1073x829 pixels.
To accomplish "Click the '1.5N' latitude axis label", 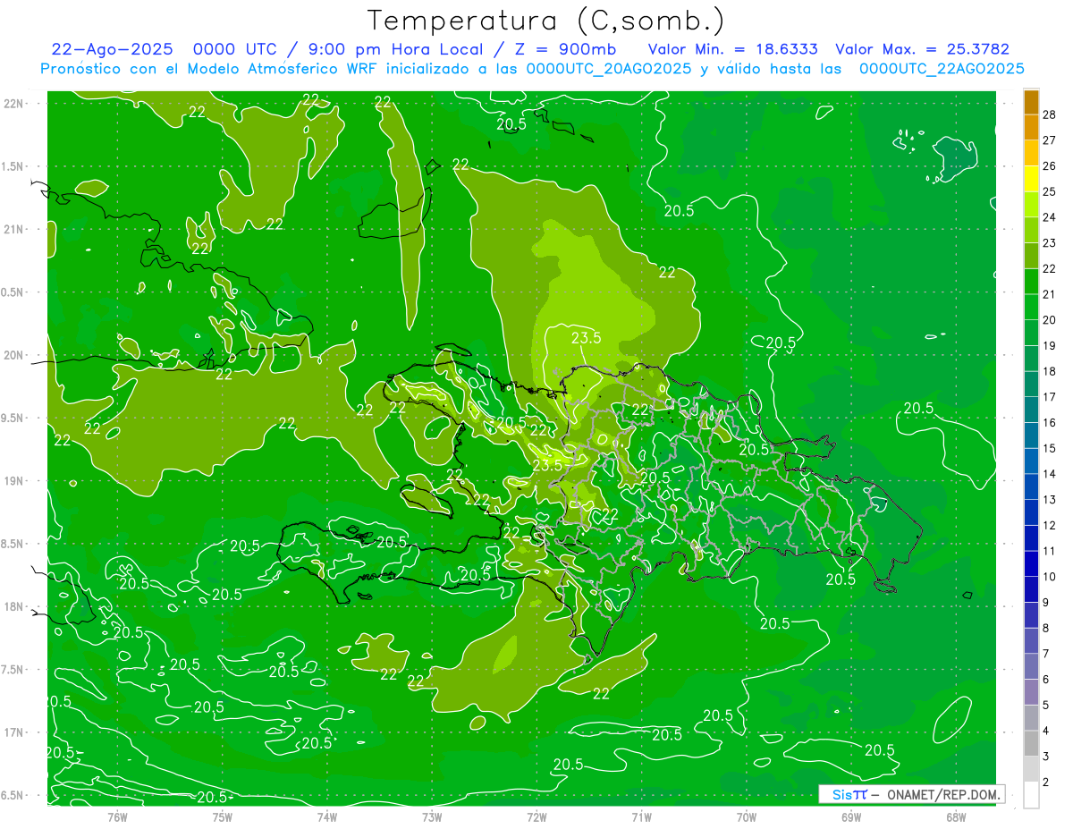I will [x=12, y=166].
